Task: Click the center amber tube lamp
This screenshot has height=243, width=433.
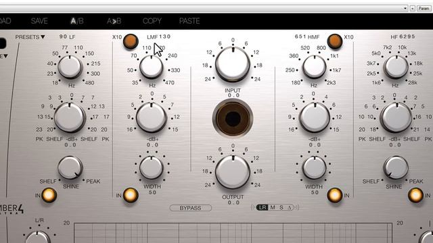Action: coord(233,119)
